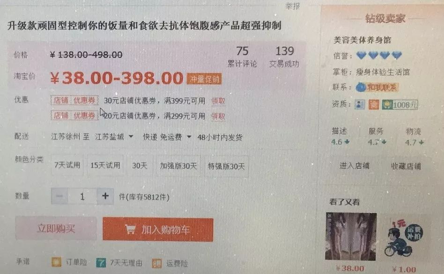Click the diamond seller credit rating icons
This screenshot has height=274, width=444.
[379, 55]
